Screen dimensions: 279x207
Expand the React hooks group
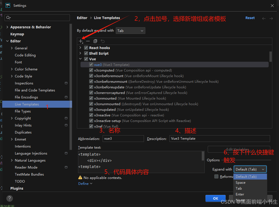(x=80, y=48)
